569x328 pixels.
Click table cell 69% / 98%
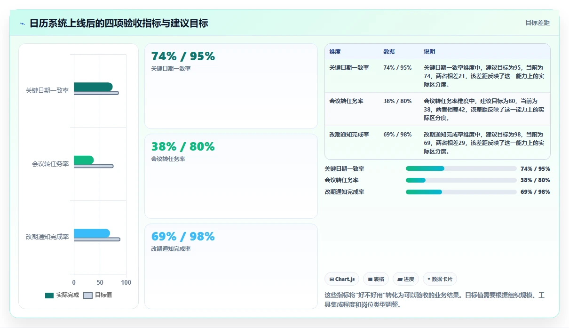click(397, 135)
